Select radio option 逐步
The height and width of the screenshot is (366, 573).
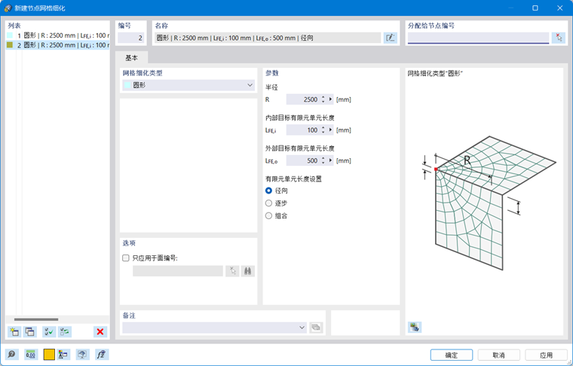point(268,203)
